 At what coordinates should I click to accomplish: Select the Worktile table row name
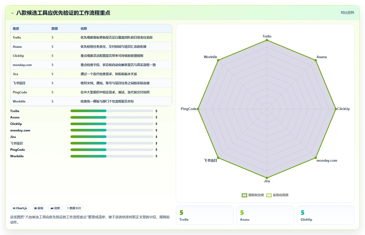click(19, 101)
